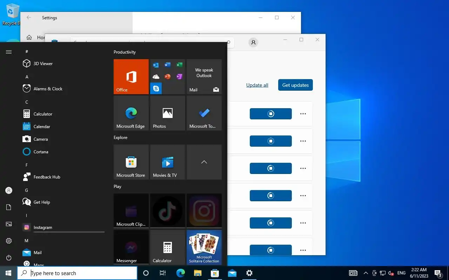Launch Alarms & Clock app

(63, 89)
